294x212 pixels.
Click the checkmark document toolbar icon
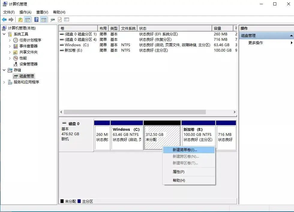(x=60, y=19)
